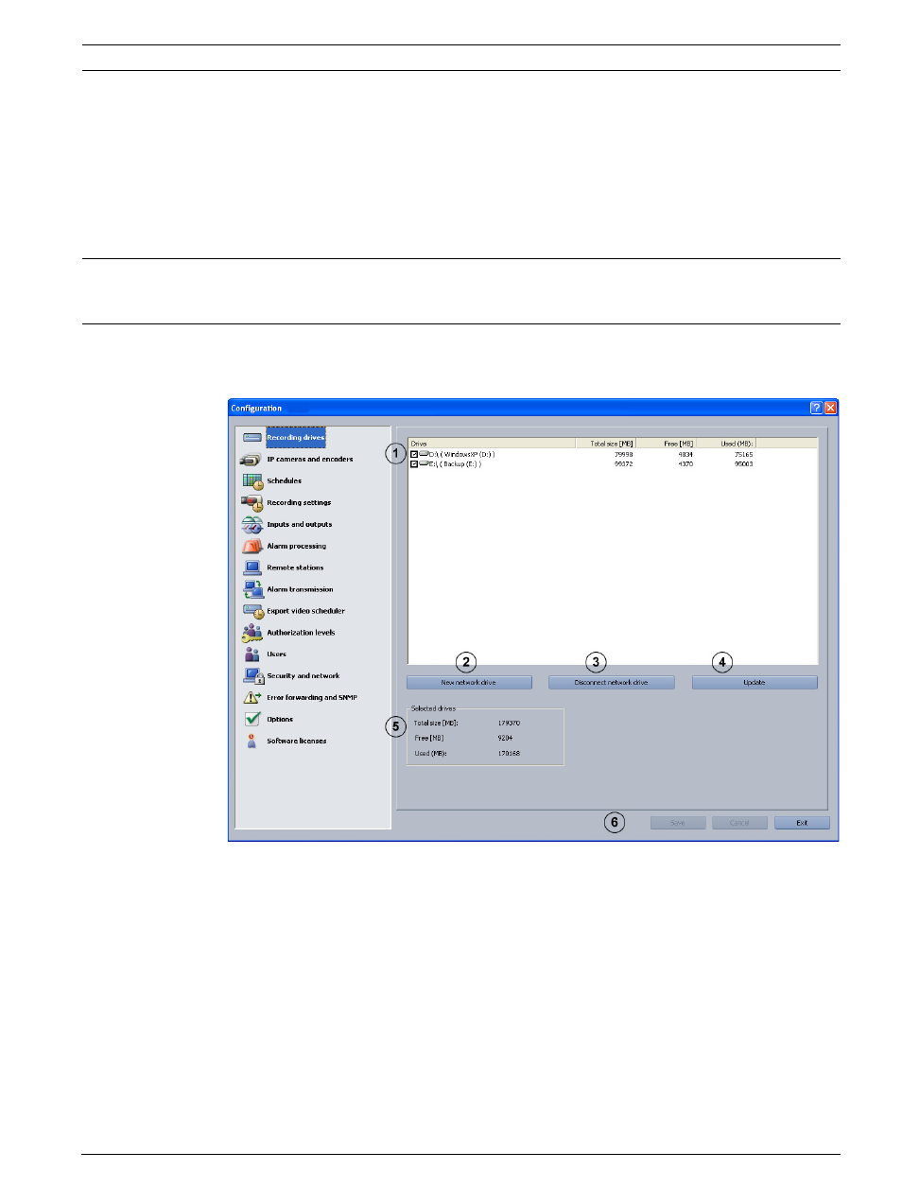Click the help question mark in title bar
Screen dimensions: 902x1204
click(x=816, y=408)
